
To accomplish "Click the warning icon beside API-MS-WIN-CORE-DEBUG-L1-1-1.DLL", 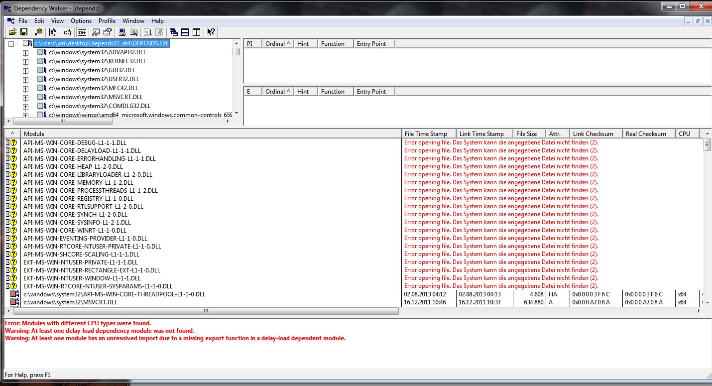I will pos(12,143).
